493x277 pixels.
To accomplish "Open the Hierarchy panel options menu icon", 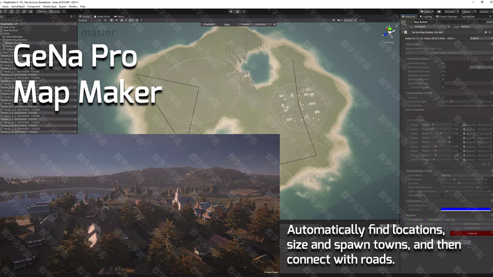I will click(x=75, y=17).
